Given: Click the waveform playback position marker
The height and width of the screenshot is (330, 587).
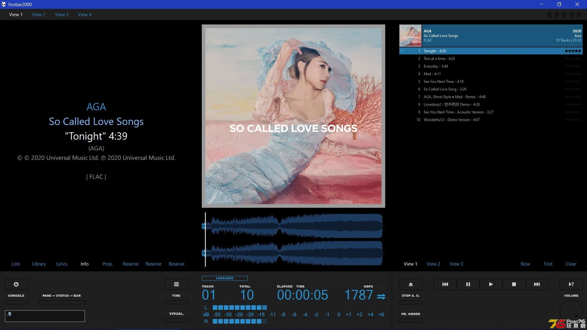Looking at the screenshot, I should click(x=205, y=240).
